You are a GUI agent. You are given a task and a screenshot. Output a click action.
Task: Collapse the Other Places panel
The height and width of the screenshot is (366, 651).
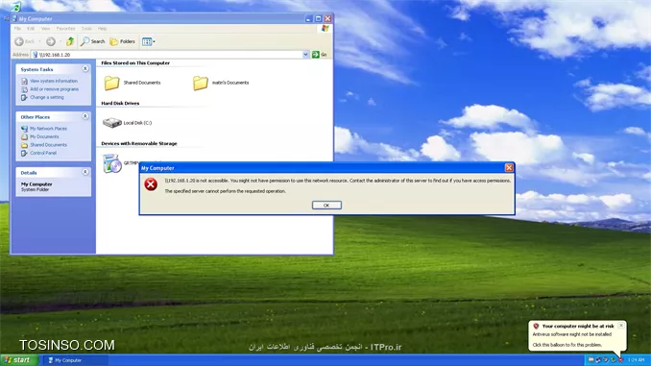(x=85, y=117)
